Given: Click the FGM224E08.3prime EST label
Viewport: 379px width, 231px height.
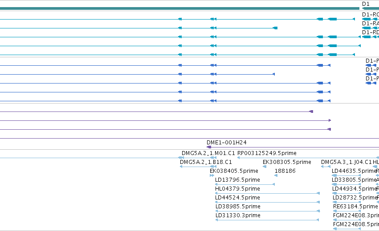Looking at the screenshot, I should pyautogui.click(x=356, y=215).
